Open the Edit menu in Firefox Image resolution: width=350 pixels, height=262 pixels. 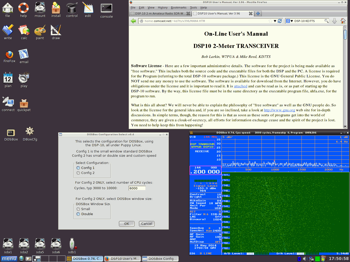(x=141, y=7)
